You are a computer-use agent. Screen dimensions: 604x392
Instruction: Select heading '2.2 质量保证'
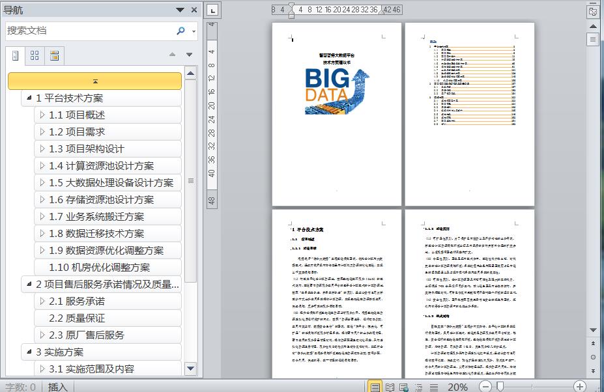click(x=108, y=318)
